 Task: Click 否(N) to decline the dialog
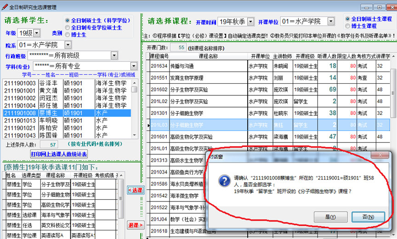point(368,217)
